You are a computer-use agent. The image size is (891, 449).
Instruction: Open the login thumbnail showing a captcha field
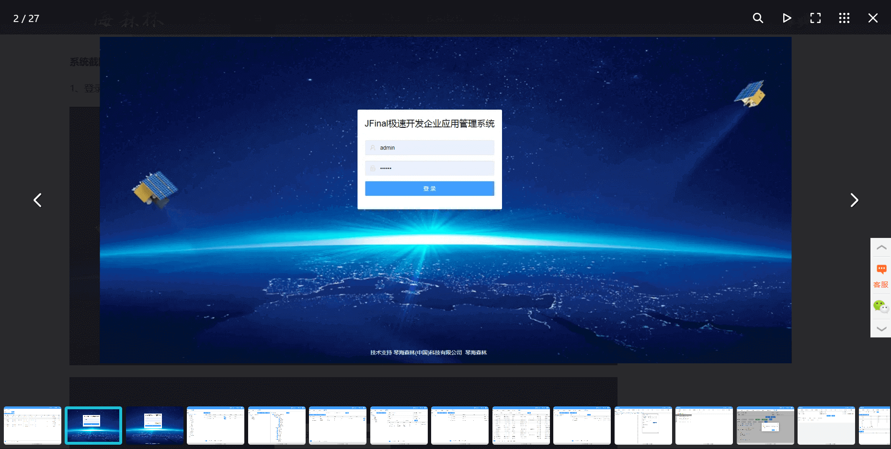155,426
